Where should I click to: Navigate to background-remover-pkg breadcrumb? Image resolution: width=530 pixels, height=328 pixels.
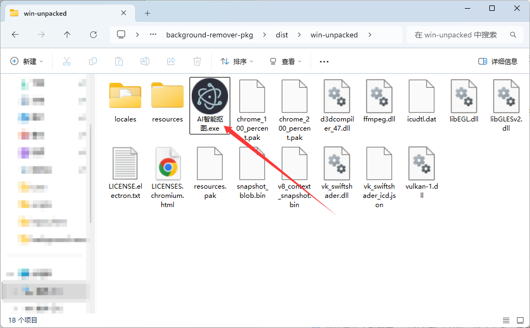click(210, 35)
